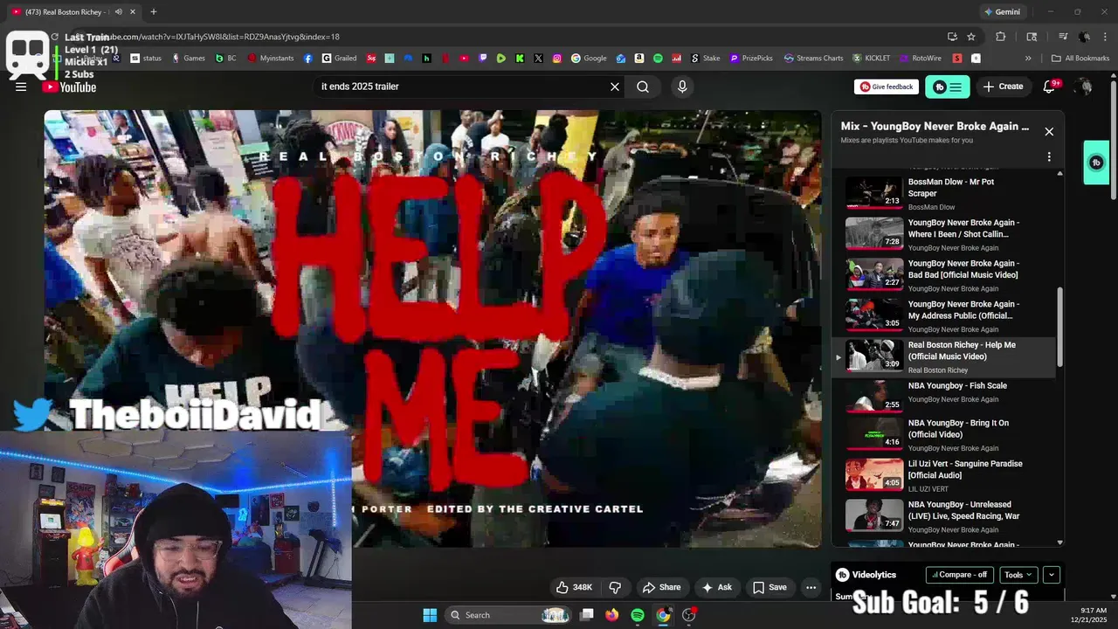Image resolution: width=1118 pixels, height=629 pixels.
Task: Toggle the teal Videolytics header button
Action: (x=948, y=86)
